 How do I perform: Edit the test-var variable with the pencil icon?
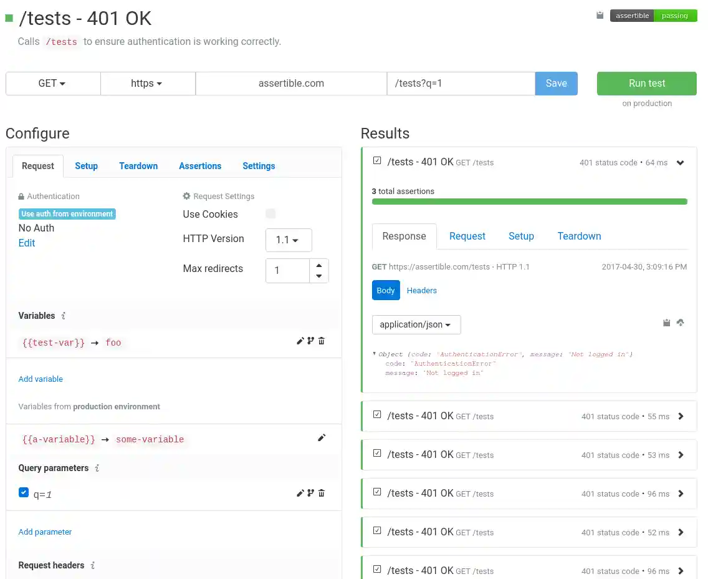click(300, 341)
